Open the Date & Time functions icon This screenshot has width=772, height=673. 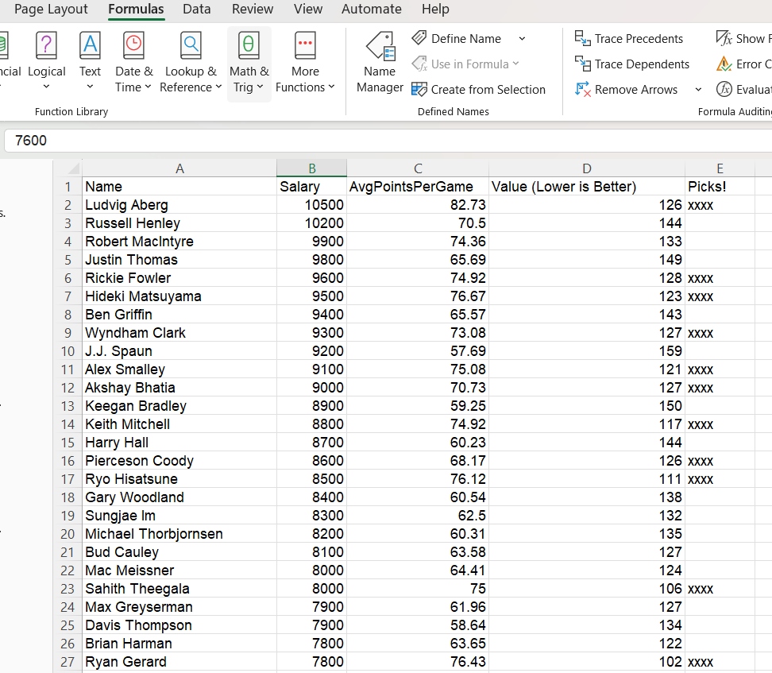pos(133,45)
